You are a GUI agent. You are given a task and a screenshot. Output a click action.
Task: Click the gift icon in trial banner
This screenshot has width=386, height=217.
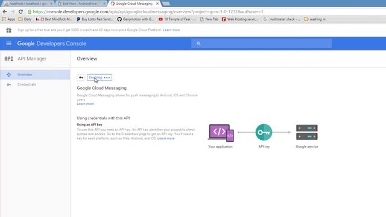pos(9,30)
